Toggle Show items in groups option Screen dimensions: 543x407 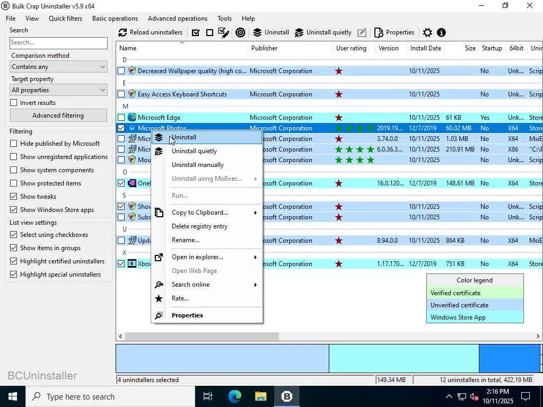(x=13, y=248)
